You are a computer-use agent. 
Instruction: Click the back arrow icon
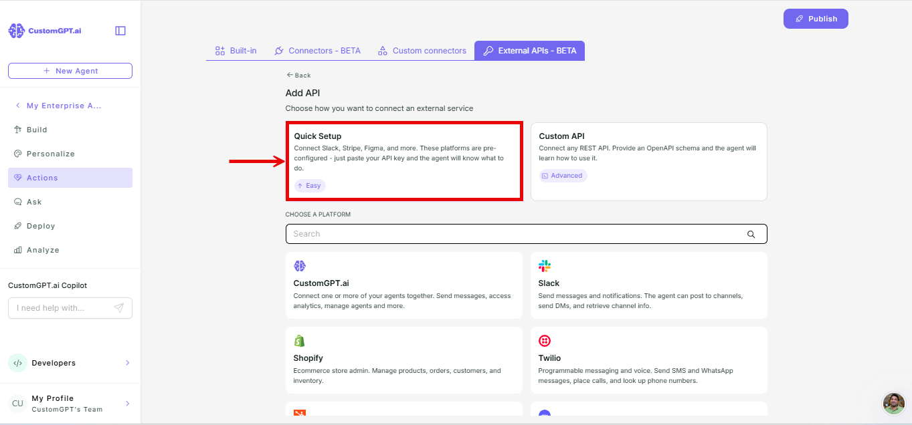[290, 75]
